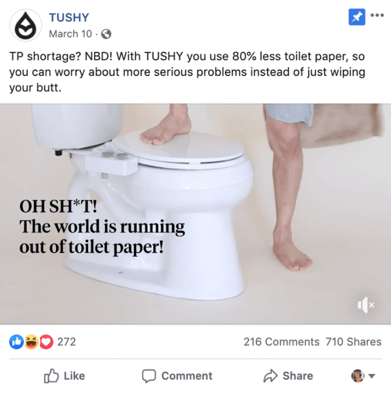
Task: View the 272 reactions count
Action: pos(67,342)
